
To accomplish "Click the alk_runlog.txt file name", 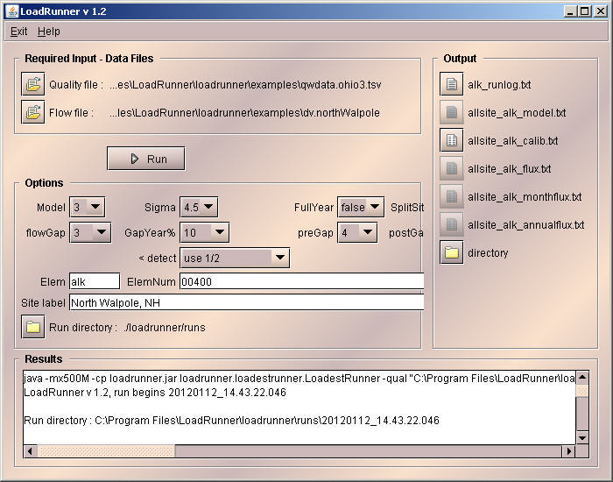I will (x=499, y=84).
